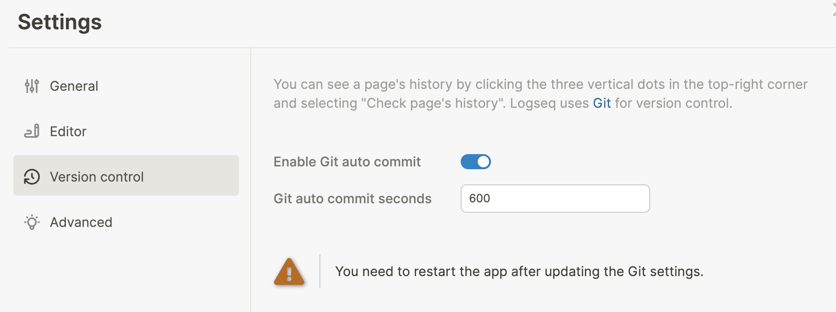Click the sliders icon beside General
Viewport: 836px width, 312px height.
(x=32, y=86)
